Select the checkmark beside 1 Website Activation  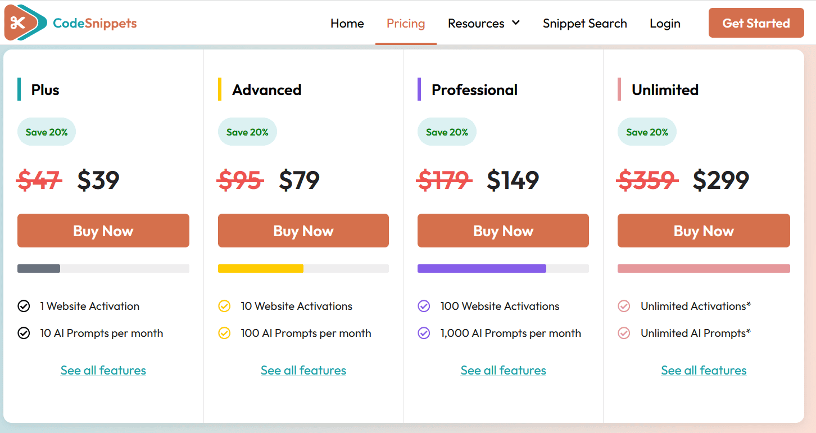tap(24, 306)
